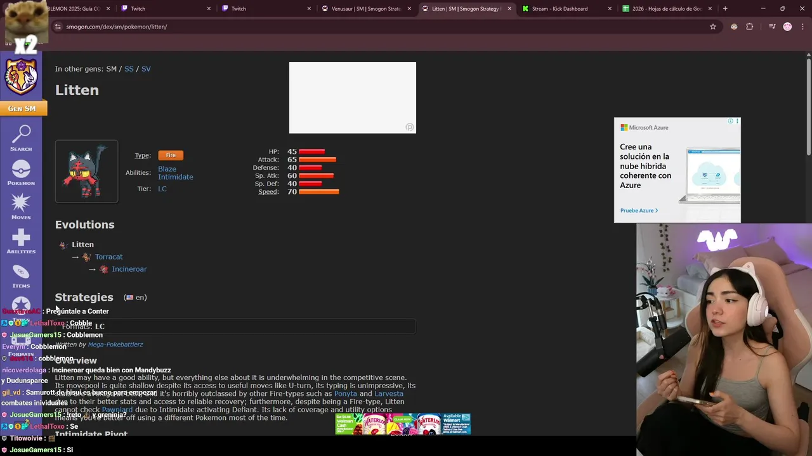
Task: Open the browser extensions puzzle icon
Action: [750, 27]
